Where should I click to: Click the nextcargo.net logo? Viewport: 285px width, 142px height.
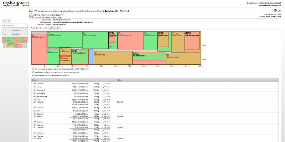16,4
